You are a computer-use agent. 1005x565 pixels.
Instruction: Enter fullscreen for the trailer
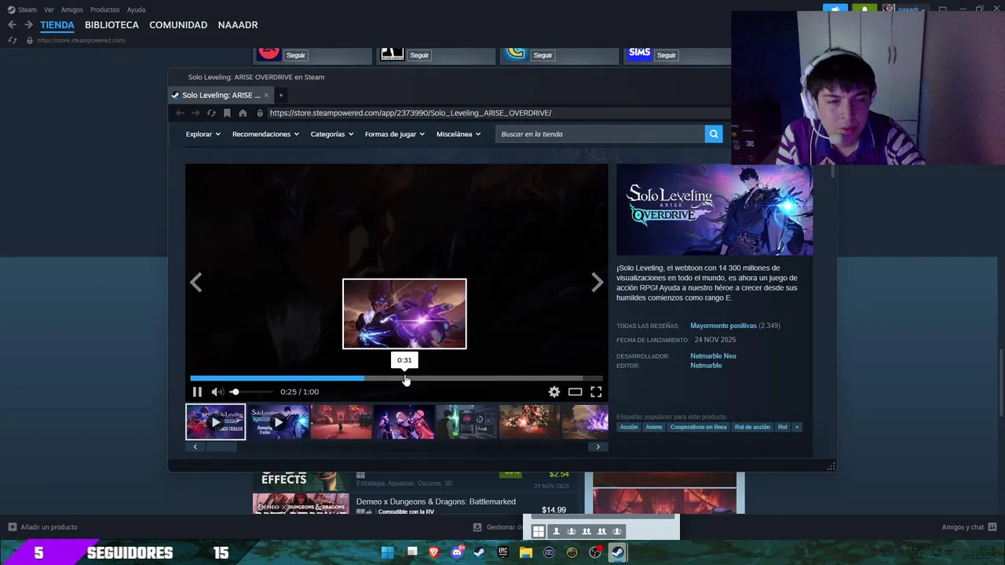point(596,392)
